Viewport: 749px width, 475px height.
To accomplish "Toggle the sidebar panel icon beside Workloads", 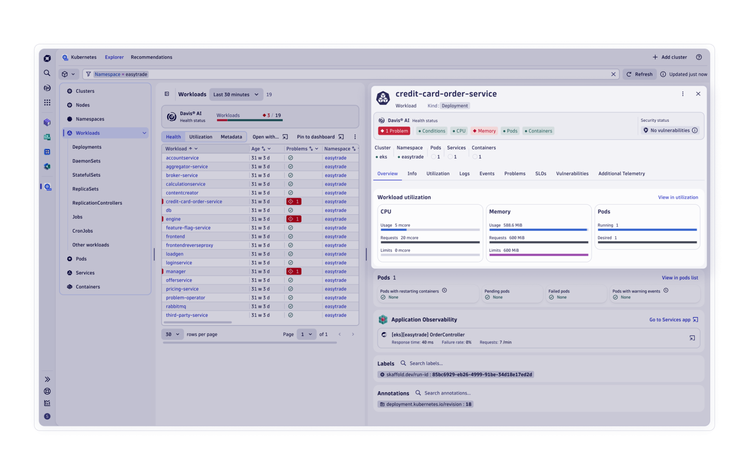I will pos(167,94).
